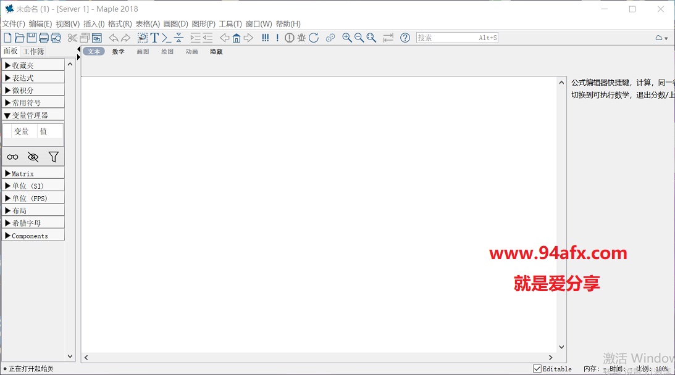Restart the Maple server icon

(314, 38)
